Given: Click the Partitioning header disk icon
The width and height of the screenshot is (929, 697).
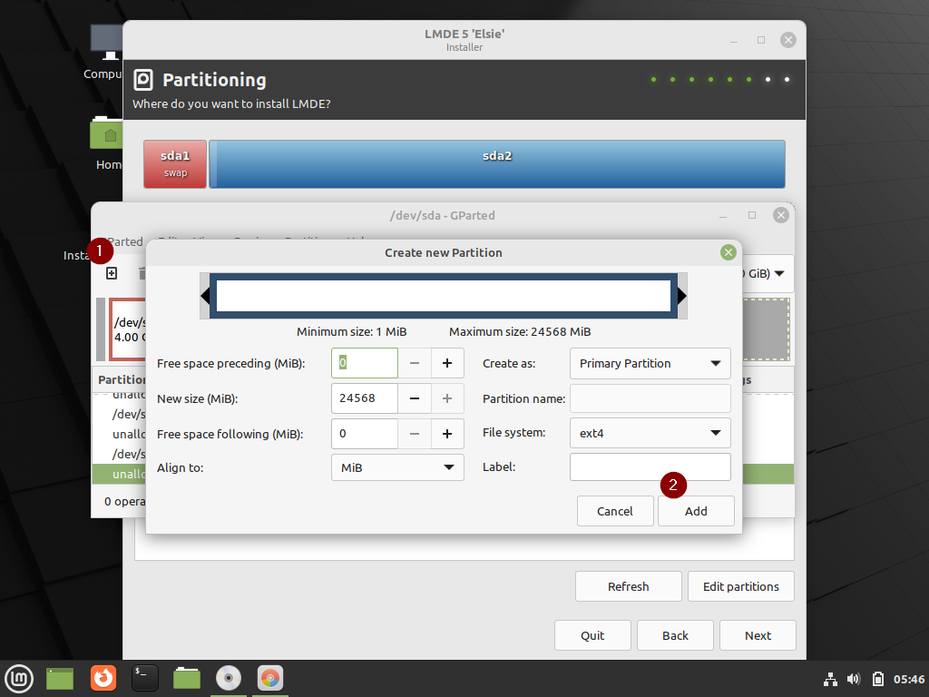Looking at the screenshot, I should point(142,80).
